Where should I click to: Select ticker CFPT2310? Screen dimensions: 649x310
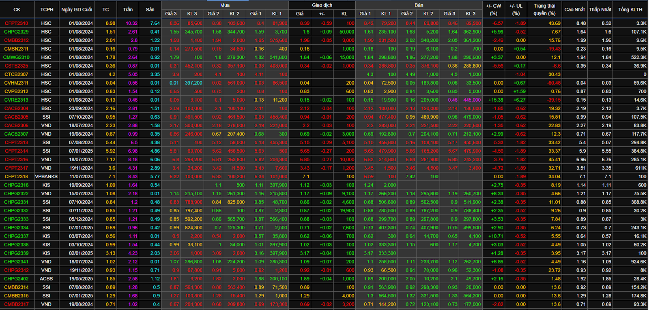[17, 24]
